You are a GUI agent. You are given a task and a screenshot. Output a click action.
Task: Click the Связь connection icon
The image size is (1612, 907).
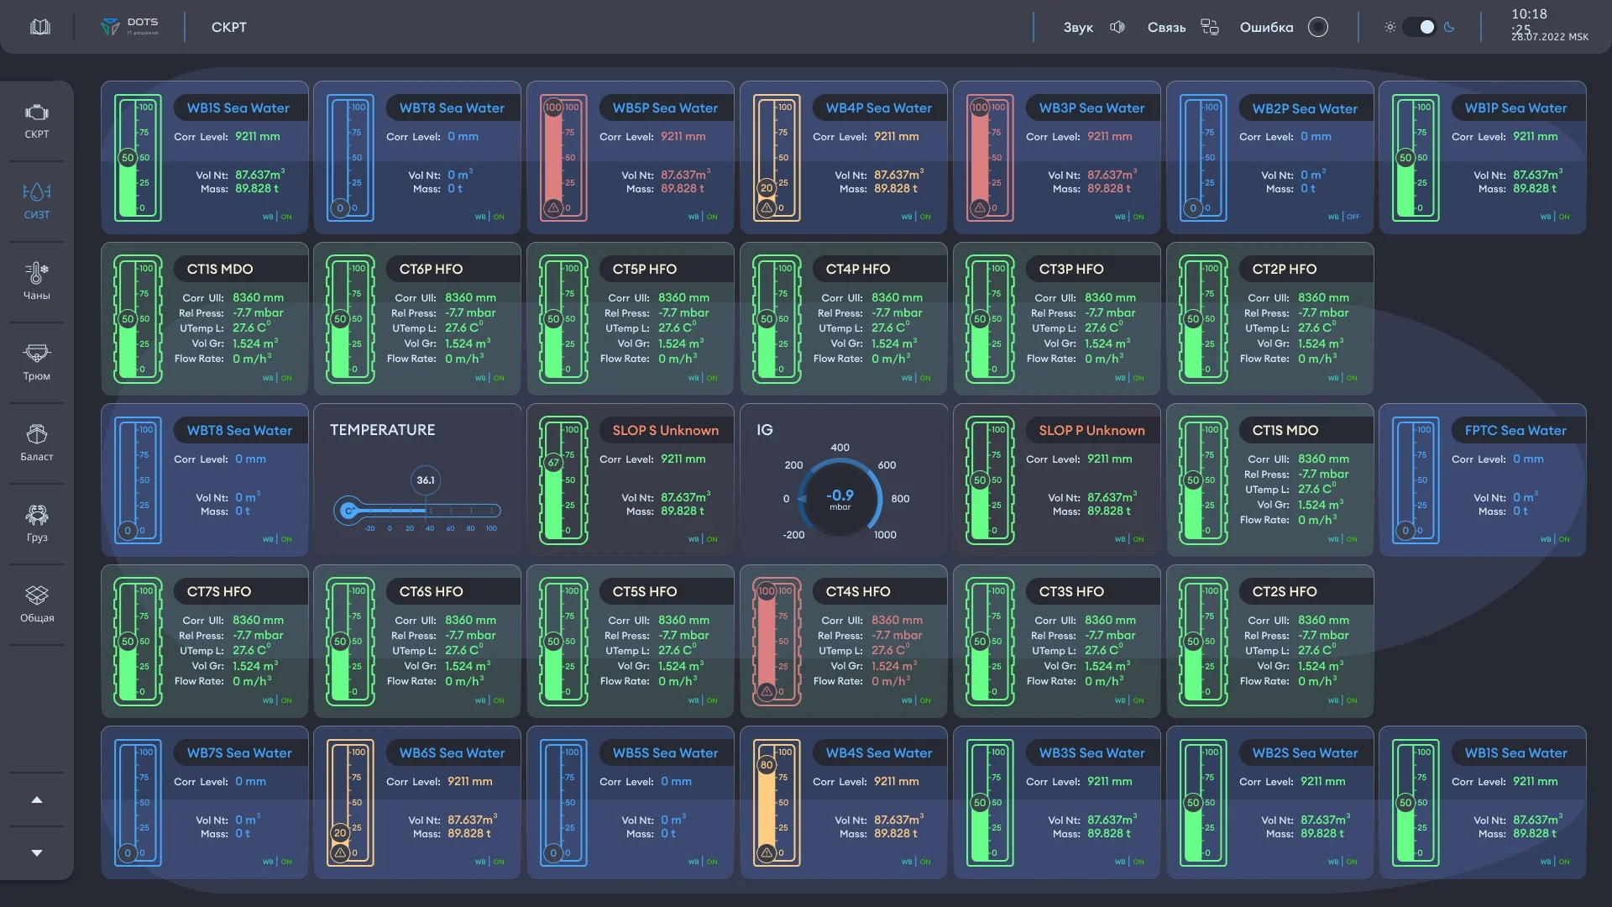[x=1209, y=27]
